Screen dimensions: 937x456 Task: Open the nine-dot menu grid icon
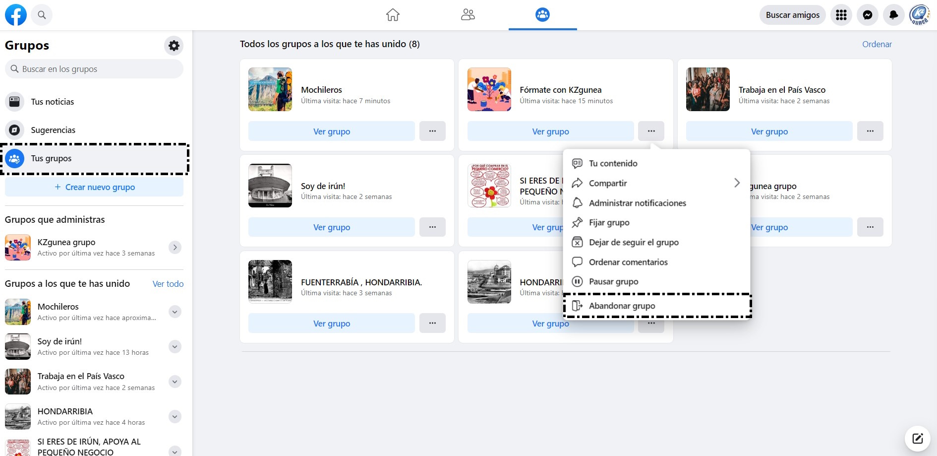(x=841, y=15)
